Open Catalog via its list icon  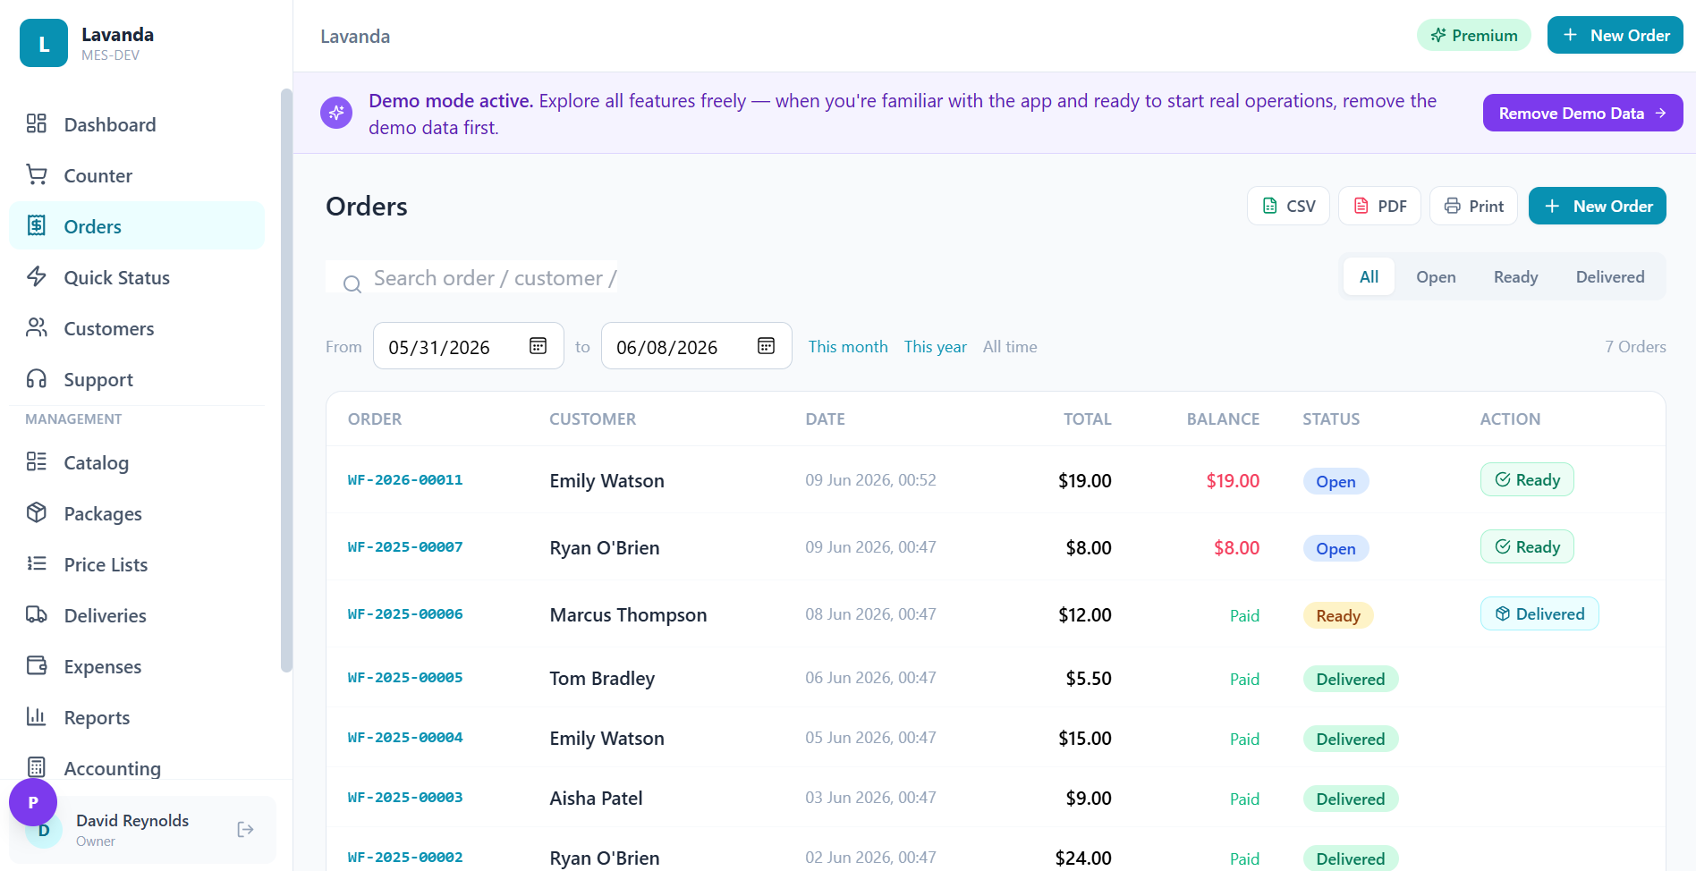pyautogui.click(x=37, y=461)
